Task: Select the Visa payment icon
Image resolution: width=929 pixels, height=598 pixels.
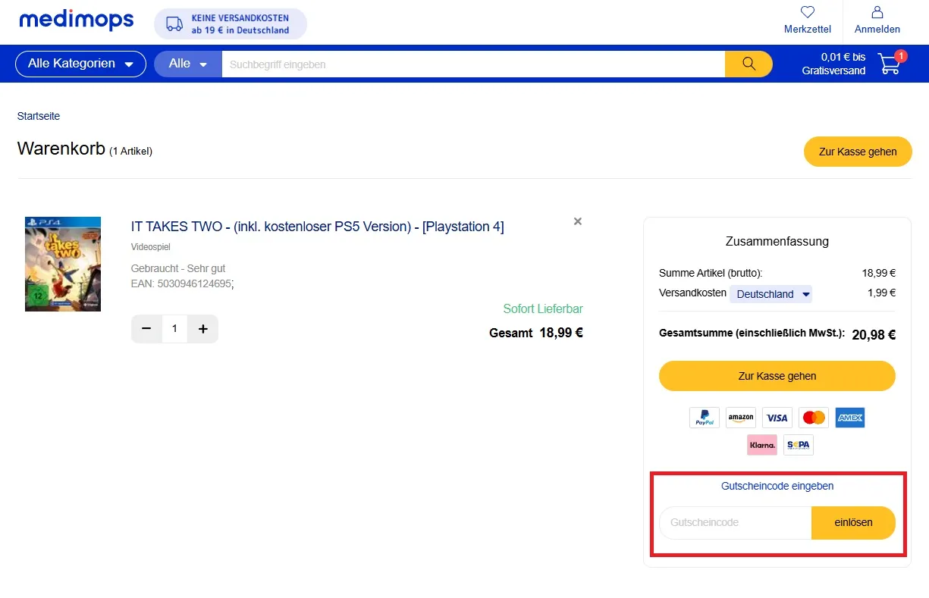Action: point(777,418)
